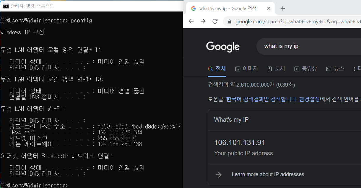Click the lock icon in address bar
Image resolution: width=361 pixels, height=188 pixels.
[x=229, y=22]
